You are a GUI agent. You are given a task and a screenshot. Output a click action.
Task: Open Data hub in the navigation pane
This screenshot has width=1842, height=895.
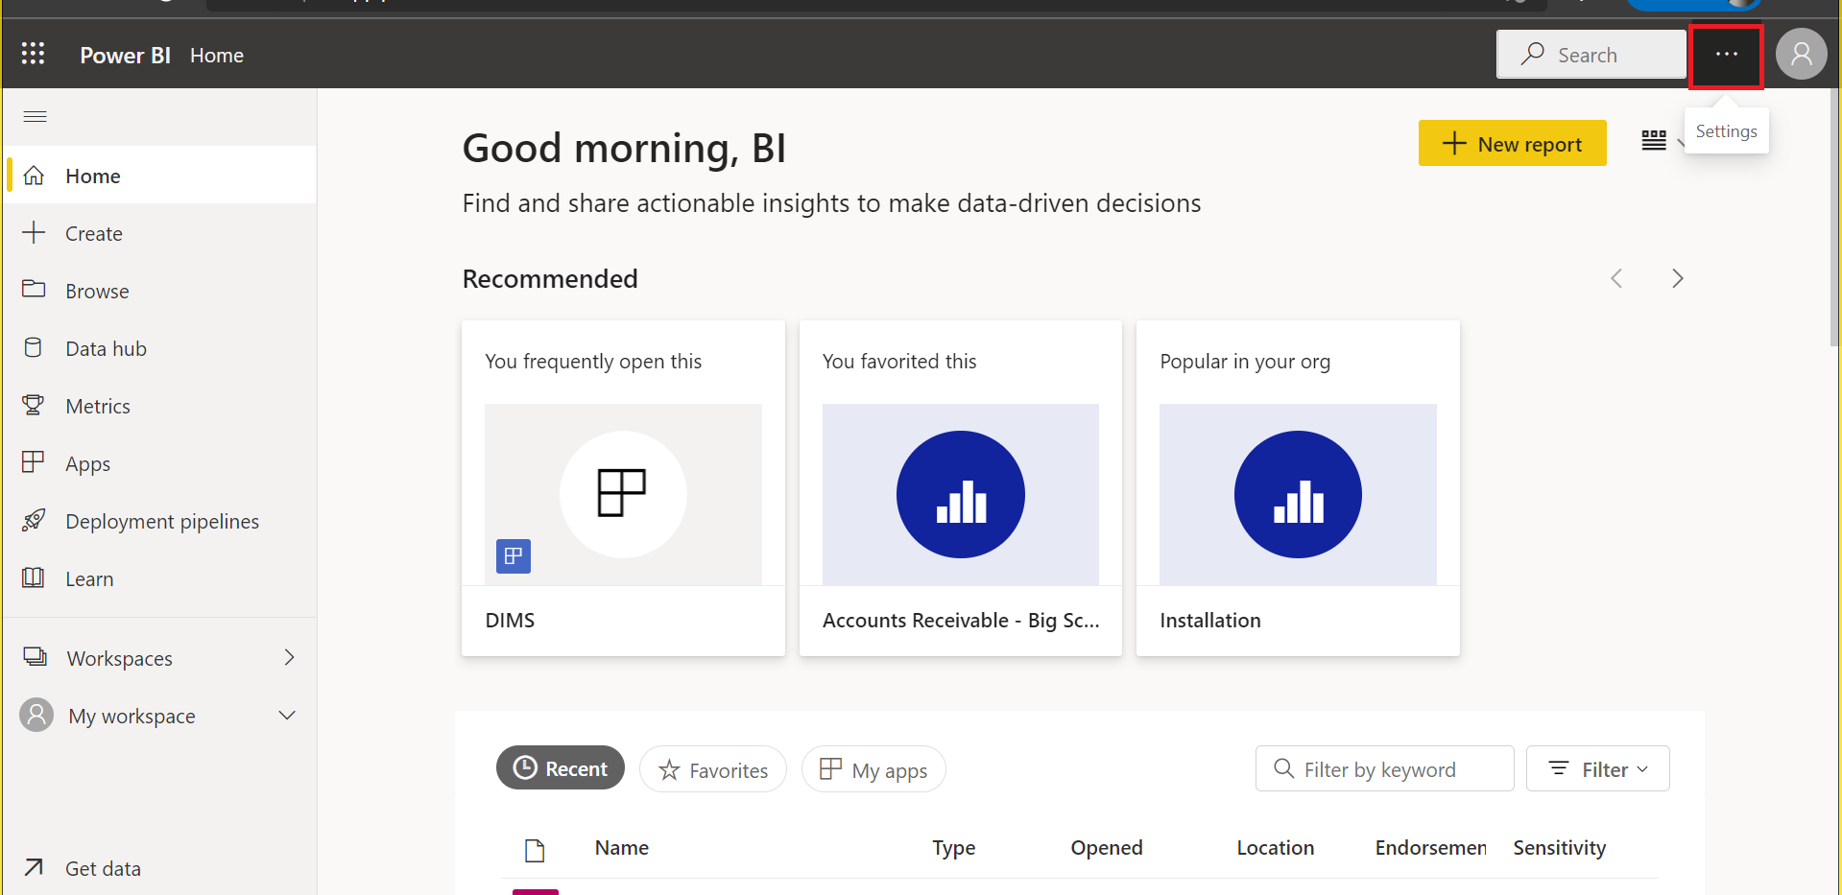tap(161, 348)
